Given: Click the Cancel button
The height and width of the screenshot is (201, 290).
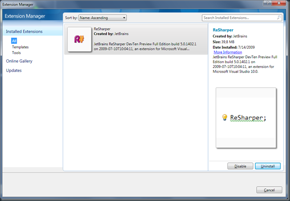Looking at the screenshot, I should [269, 190].
